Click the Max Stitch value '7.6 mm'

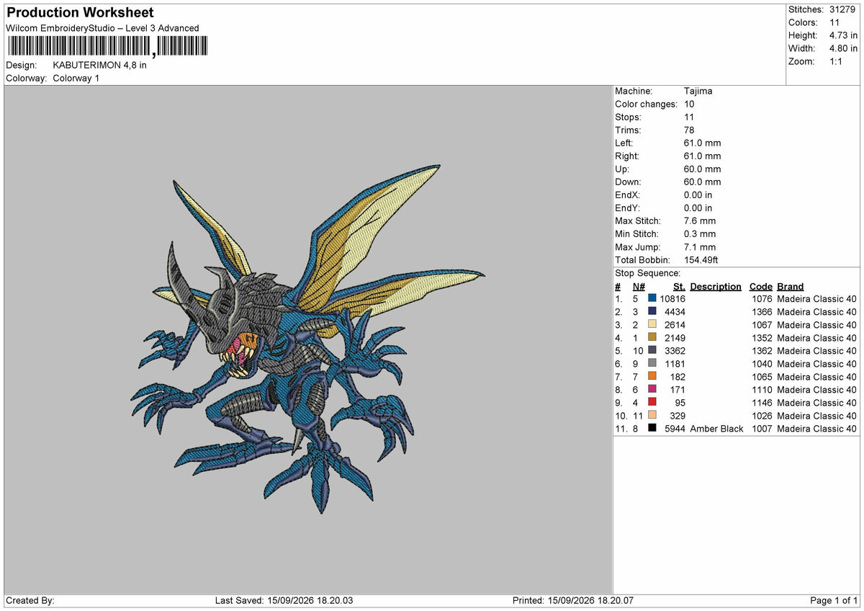[700, 221]
